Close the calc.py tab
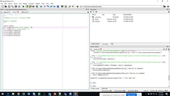The height and width of the screenshot is (96, 170). [18, 12]
